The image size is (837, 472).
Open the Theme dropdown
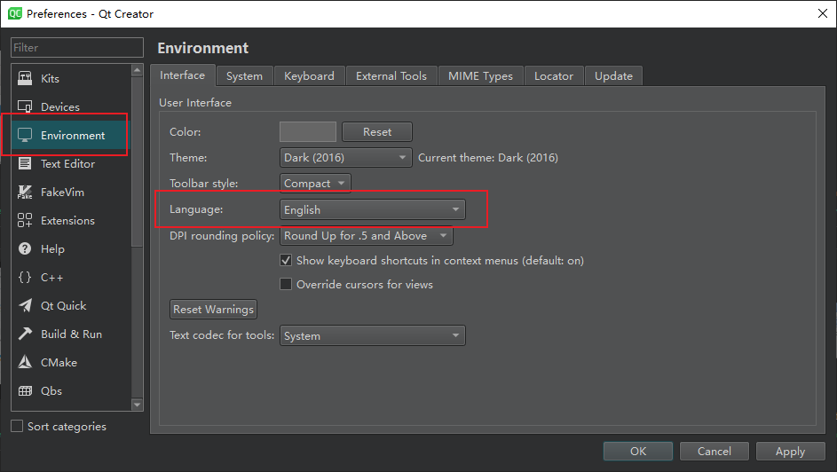coord(346,157)
